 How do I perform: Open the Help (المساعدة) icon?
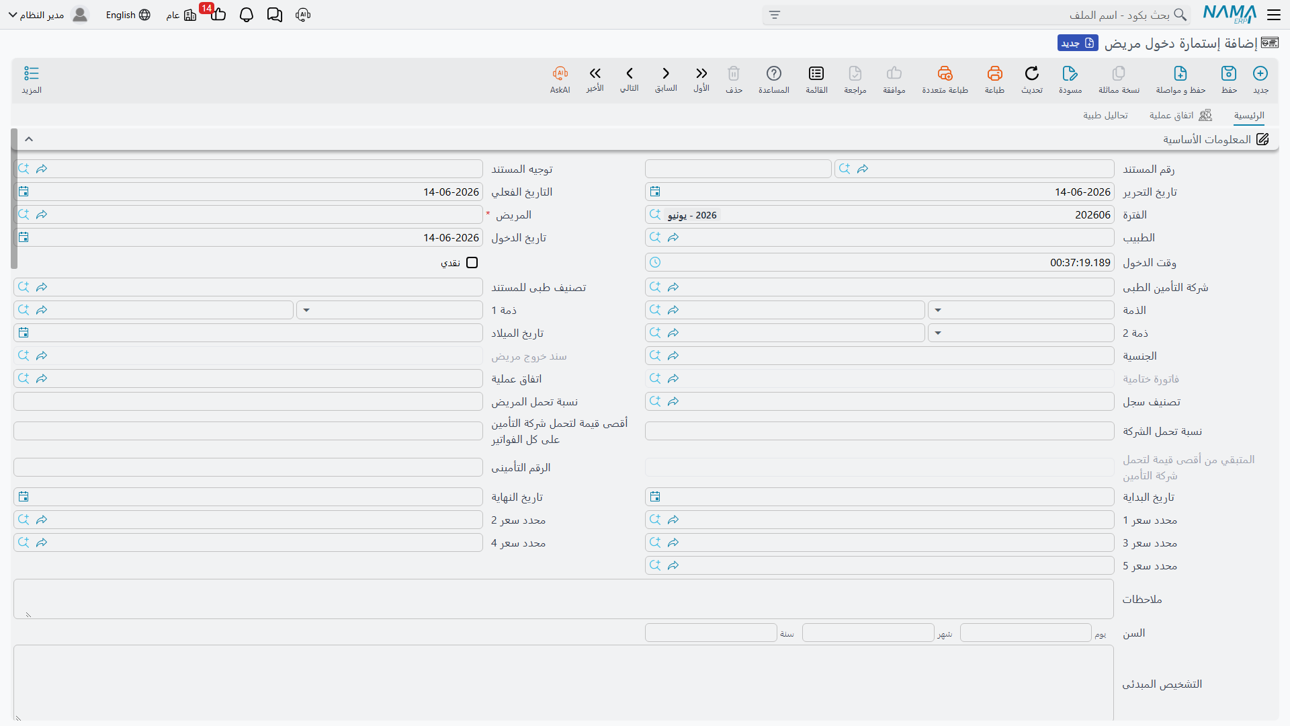[774, 79]
